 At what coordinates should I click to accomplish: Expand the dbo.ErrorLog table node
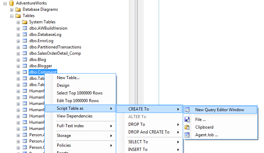(x=18, y=41)
